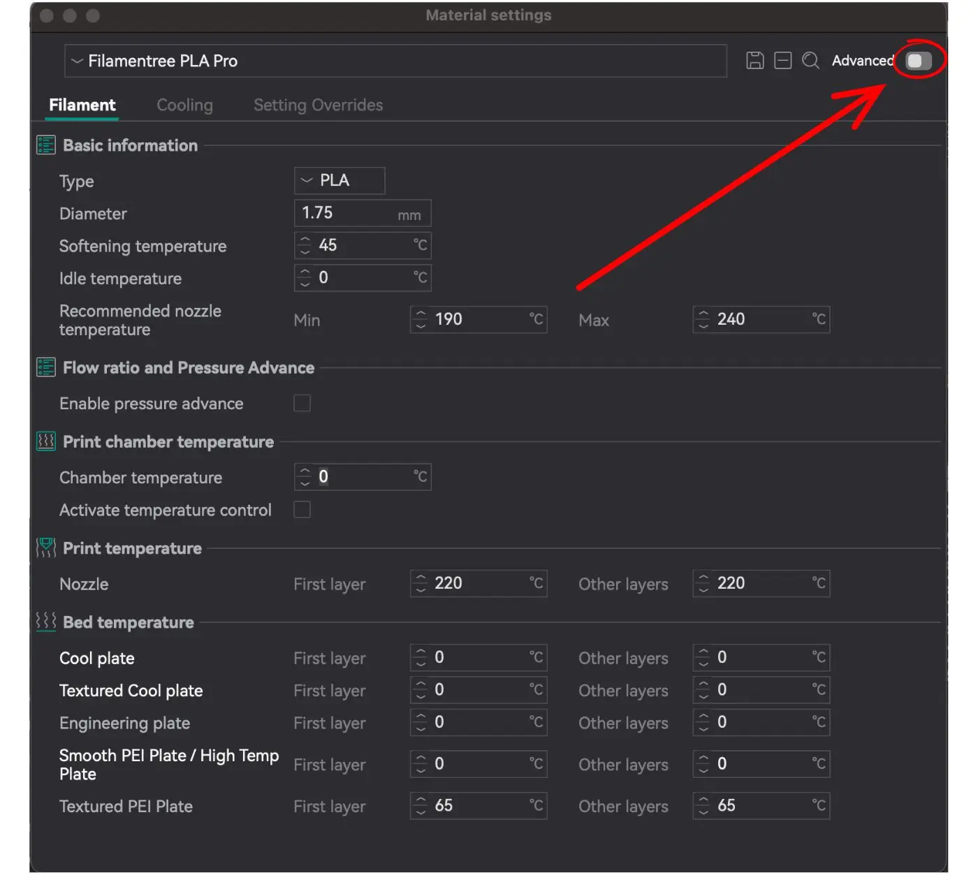The width and height of the screenshot is (978, 896).
Task: Toggle the Advanced mode switch
Action: (918, 61)
